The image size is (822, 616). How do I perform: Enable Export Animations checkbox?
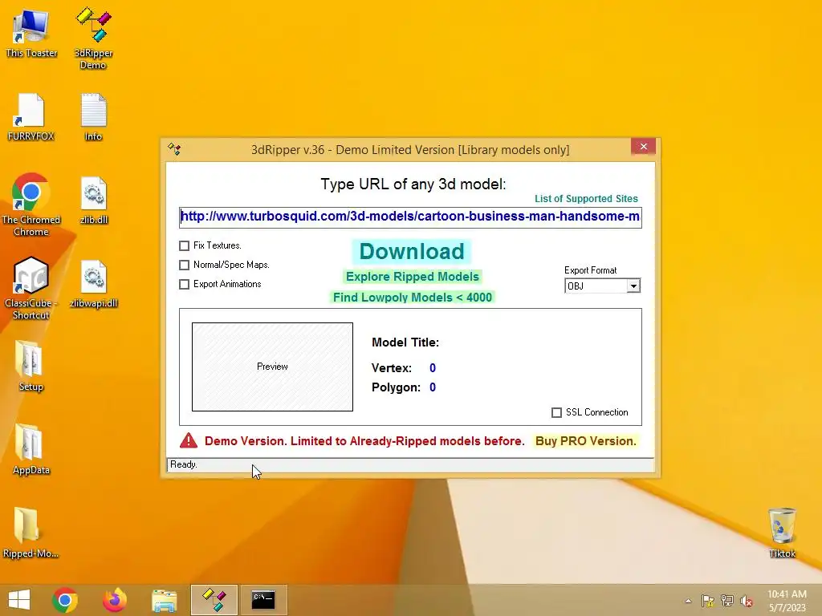[184, 285]
